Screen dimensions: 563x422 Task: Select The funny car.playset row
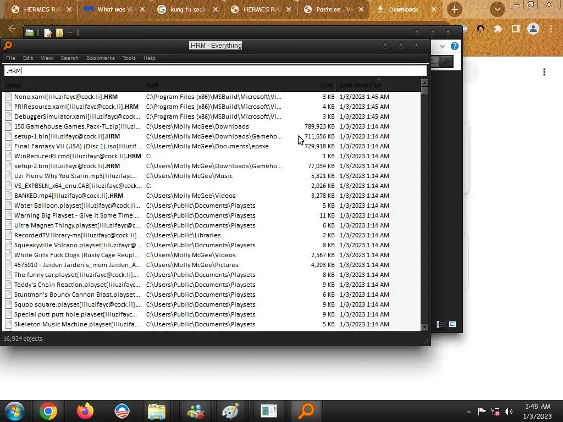pos(212,275)
